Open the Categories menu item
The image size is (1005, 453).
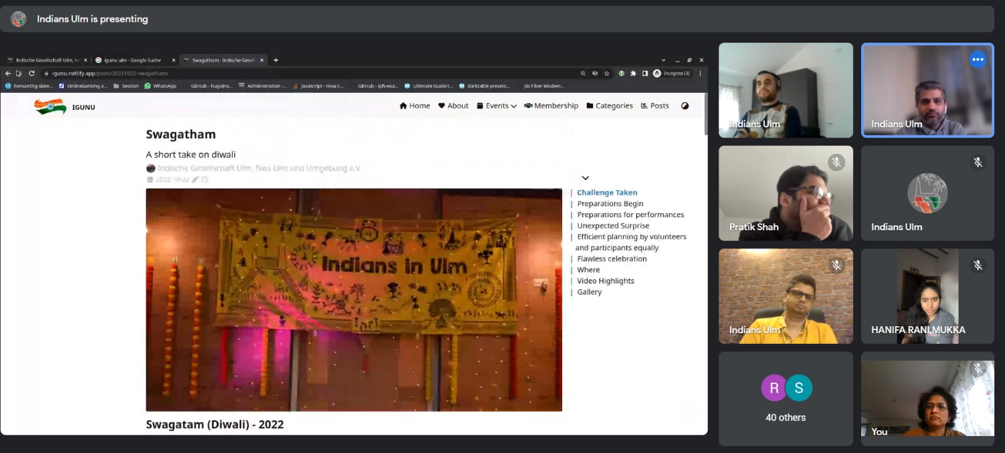[x=609, y=106]
